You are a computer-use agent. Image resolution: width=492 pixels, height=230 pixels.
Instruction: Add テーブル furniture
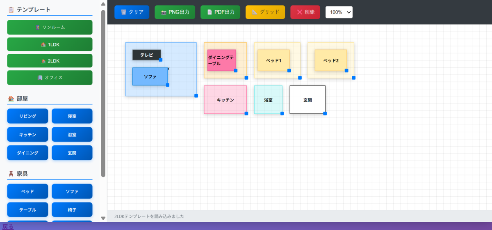click(27, 209)
